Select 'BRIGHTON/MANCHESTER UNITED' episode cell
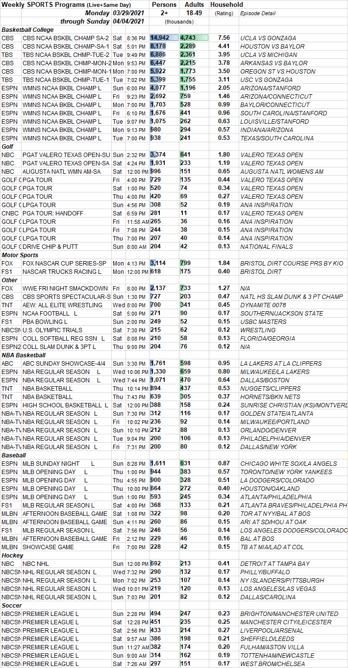 click(289, 614)
